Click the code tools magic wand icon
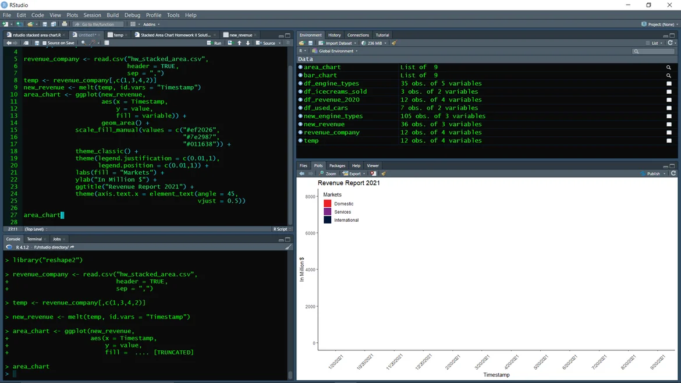Viewport: 681px width, 383px height. [x=93, y=43]
